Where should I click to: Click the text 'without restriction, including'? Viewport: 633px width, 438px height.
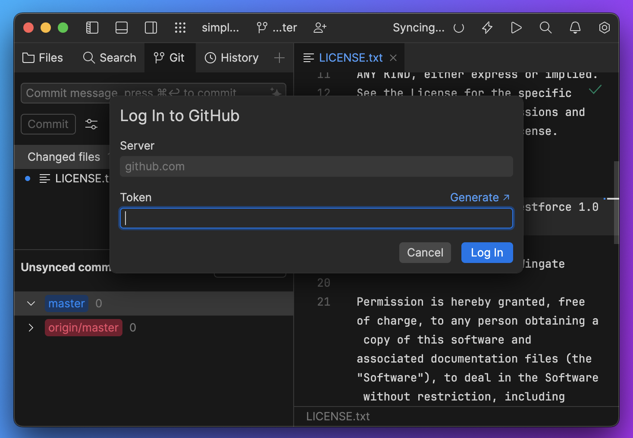464,397
